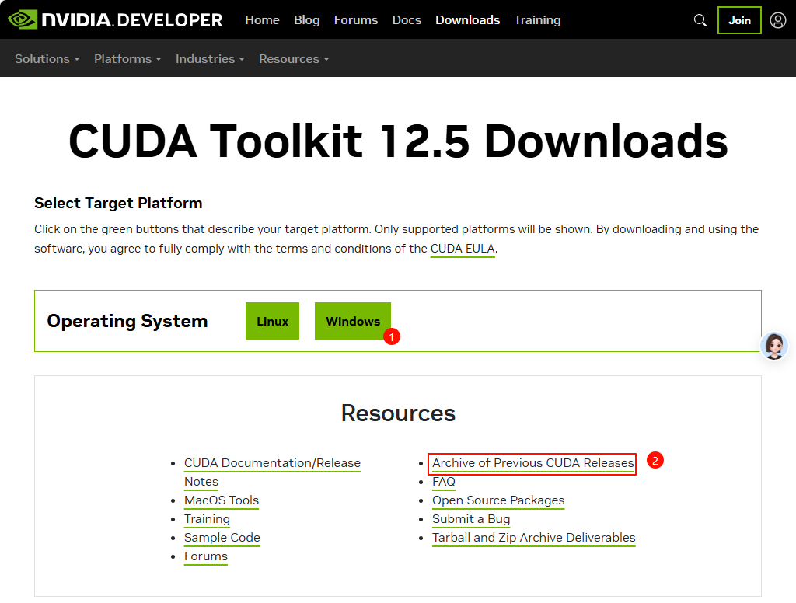Click the user account profile icon
The width and height of the screenshot is (796, 603).
click(777, 20)
